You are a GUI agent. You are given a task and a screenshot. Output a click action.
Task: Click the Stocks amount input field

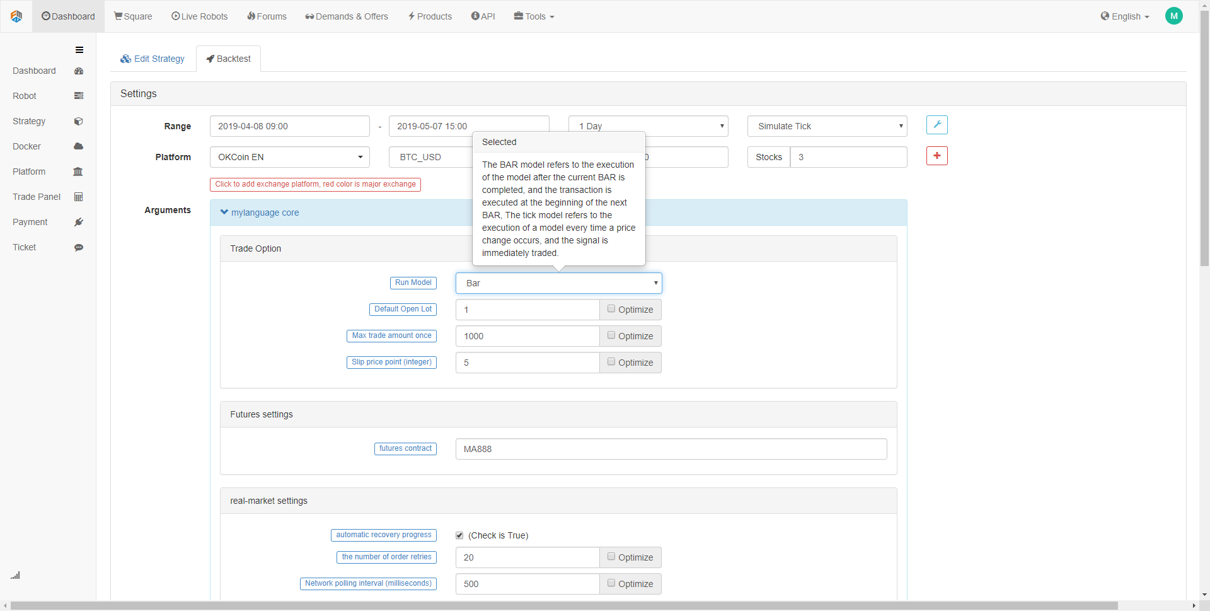click(x=849, y=157)
